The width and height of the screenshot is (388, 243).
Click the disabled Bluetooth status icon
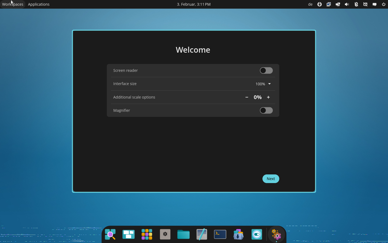pos(356,4)
